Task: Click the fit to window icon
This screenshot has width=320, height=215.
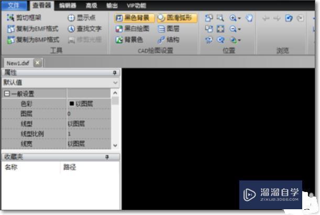Action: pyautogui.click(x=220, y=29)
